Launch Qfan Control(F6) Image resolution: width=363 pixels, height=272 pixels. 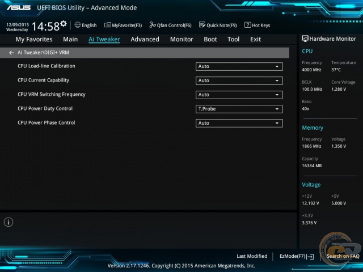pyautogui.click(x=170, y=25)
